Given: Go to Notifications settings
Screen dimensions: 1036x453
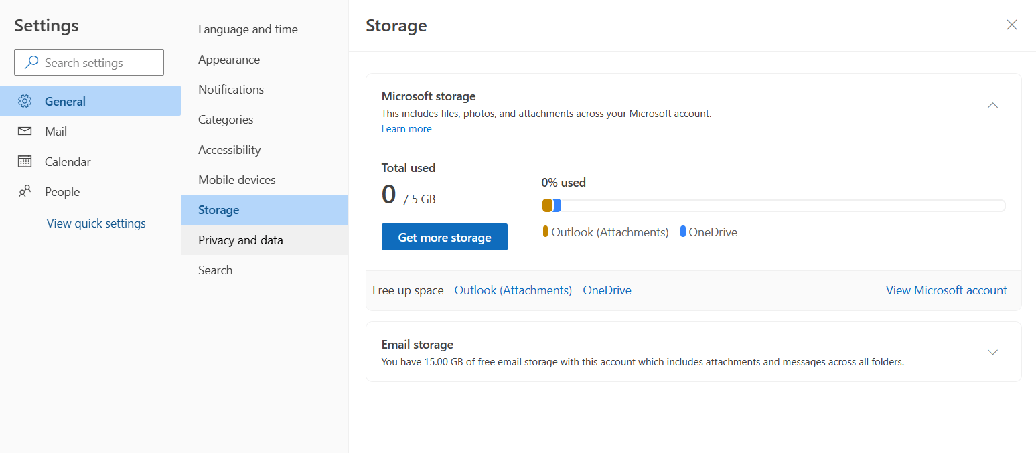Looking at the screenshot, I should point(265,90).
